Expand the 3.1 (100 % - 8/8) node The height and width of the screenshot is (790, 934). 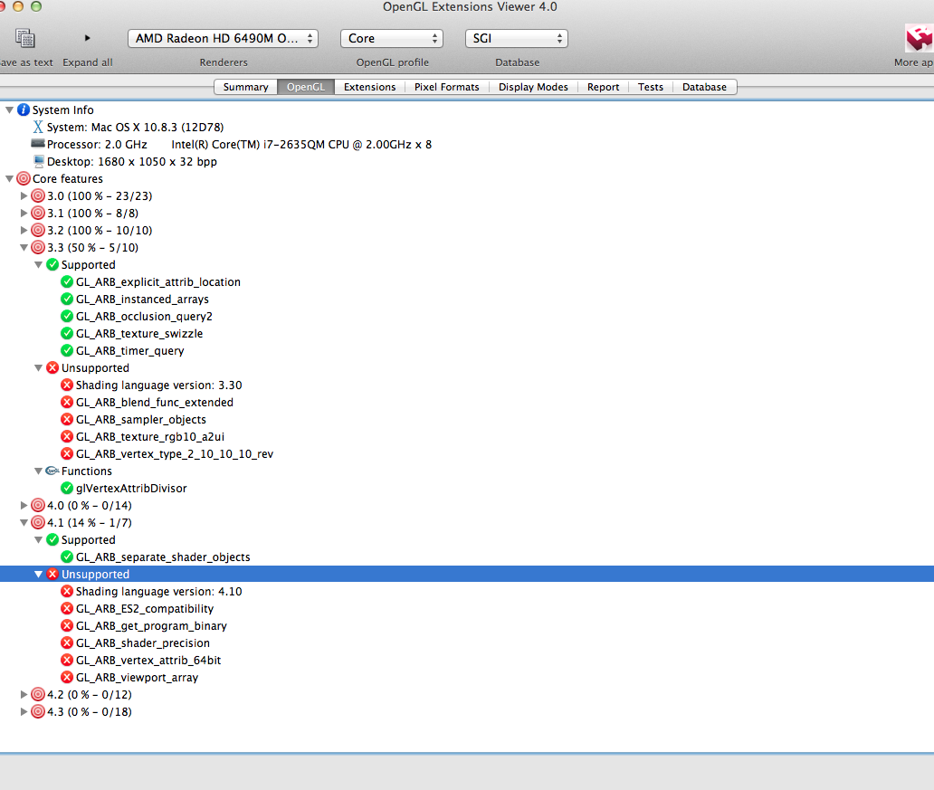tap(24, 213)
